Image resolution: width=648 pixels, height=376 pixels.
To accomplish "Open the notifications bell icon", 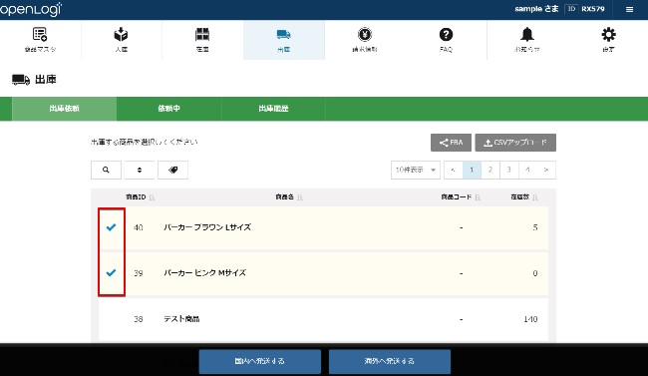I will [527, 34].
